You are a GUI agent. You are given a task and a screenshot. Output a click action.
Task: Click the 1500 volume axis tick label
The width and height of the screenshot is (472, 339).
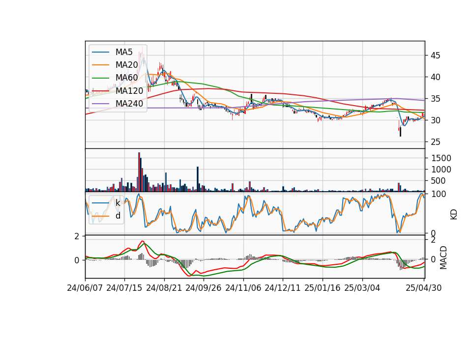click(x=441, y=158)
